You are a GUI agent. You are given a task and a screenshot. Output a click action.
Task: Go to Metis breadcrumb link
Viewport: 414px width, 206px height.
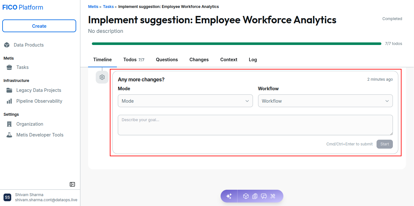click(93, 7)
